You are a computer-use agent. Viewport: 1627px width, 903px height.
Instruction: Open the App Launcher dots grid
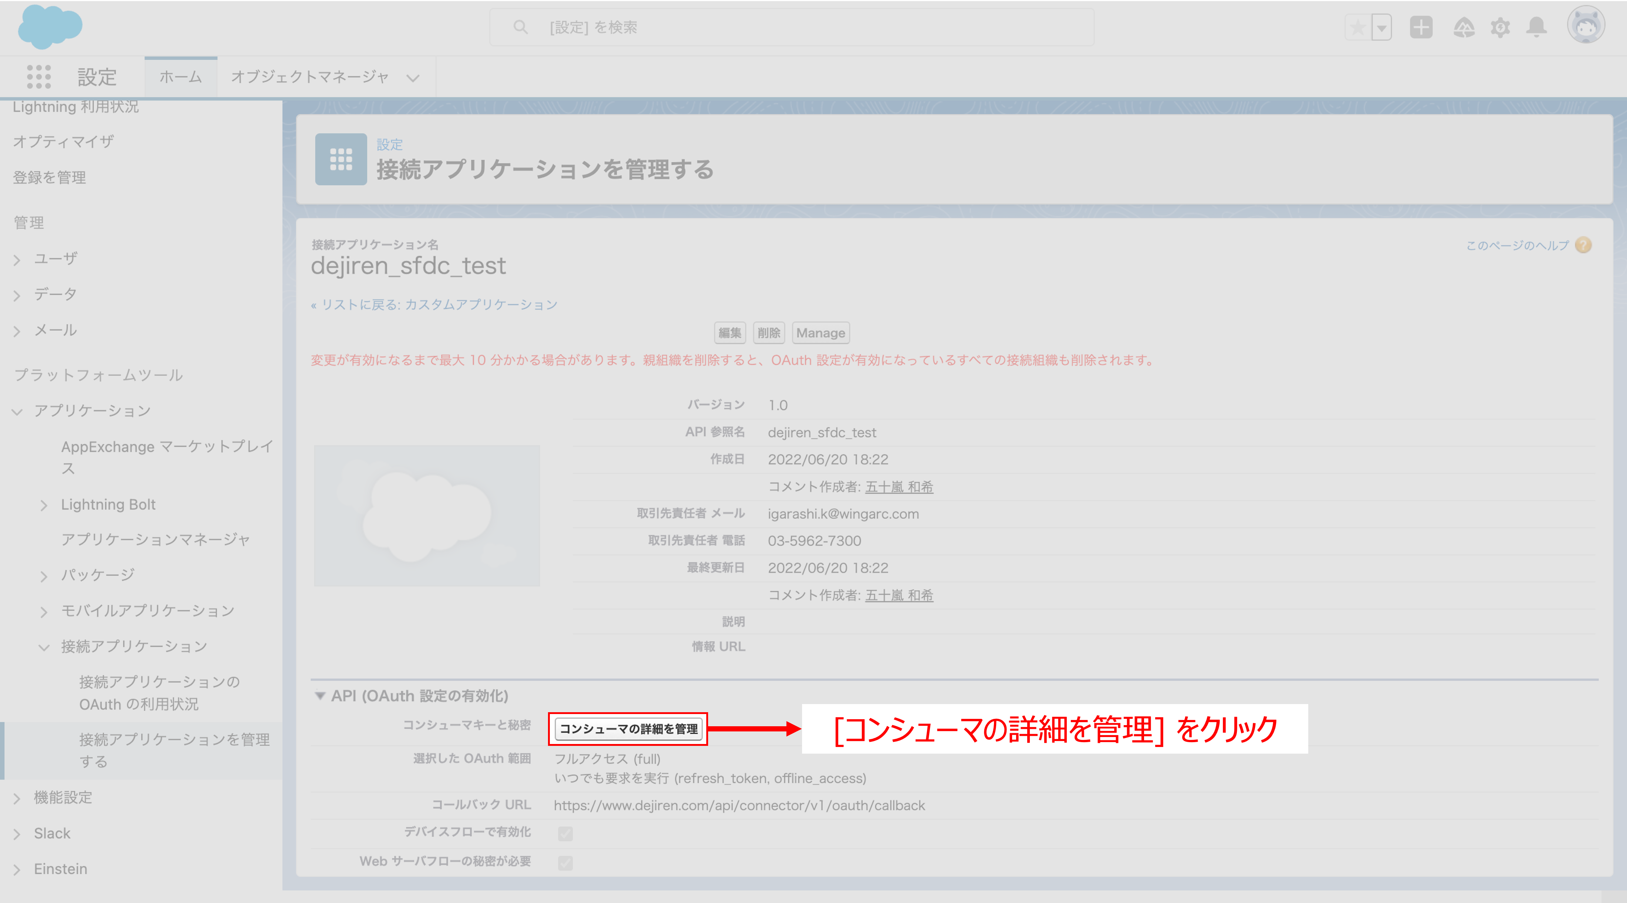coord(38,77)
